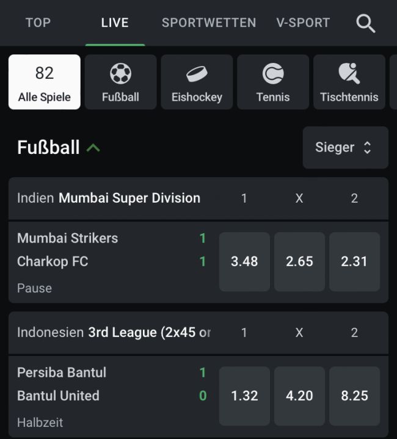Open the Sieger market dropdown

coord(345,147)
